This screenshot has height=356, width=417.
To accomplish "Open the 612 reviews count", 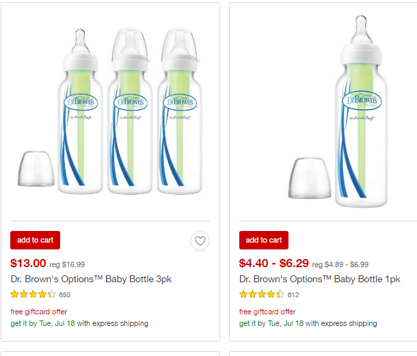I will tap(293, 295).
